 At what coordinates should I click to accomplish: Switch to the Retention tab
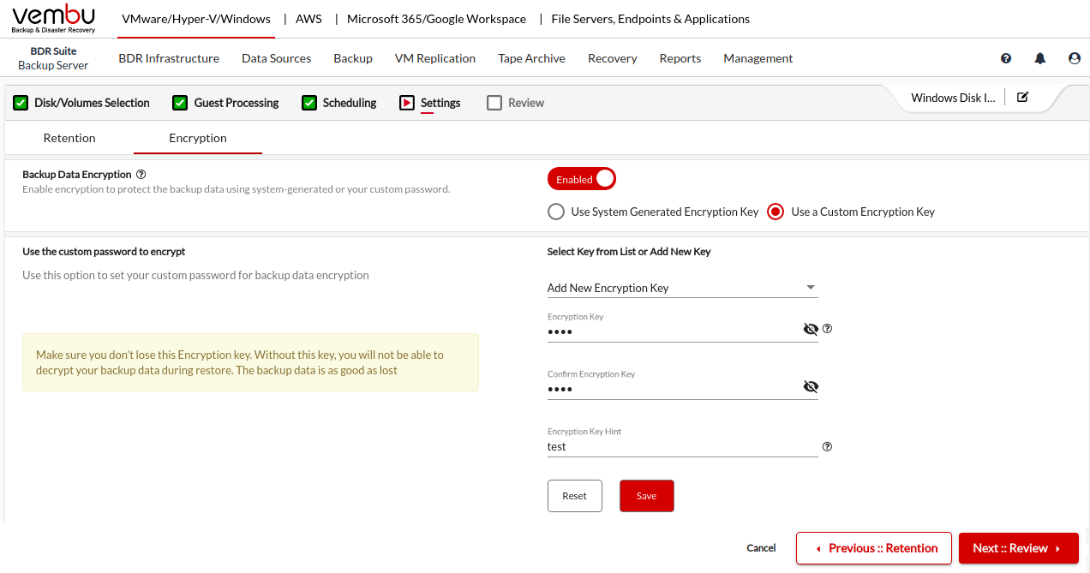coord(69,138)
